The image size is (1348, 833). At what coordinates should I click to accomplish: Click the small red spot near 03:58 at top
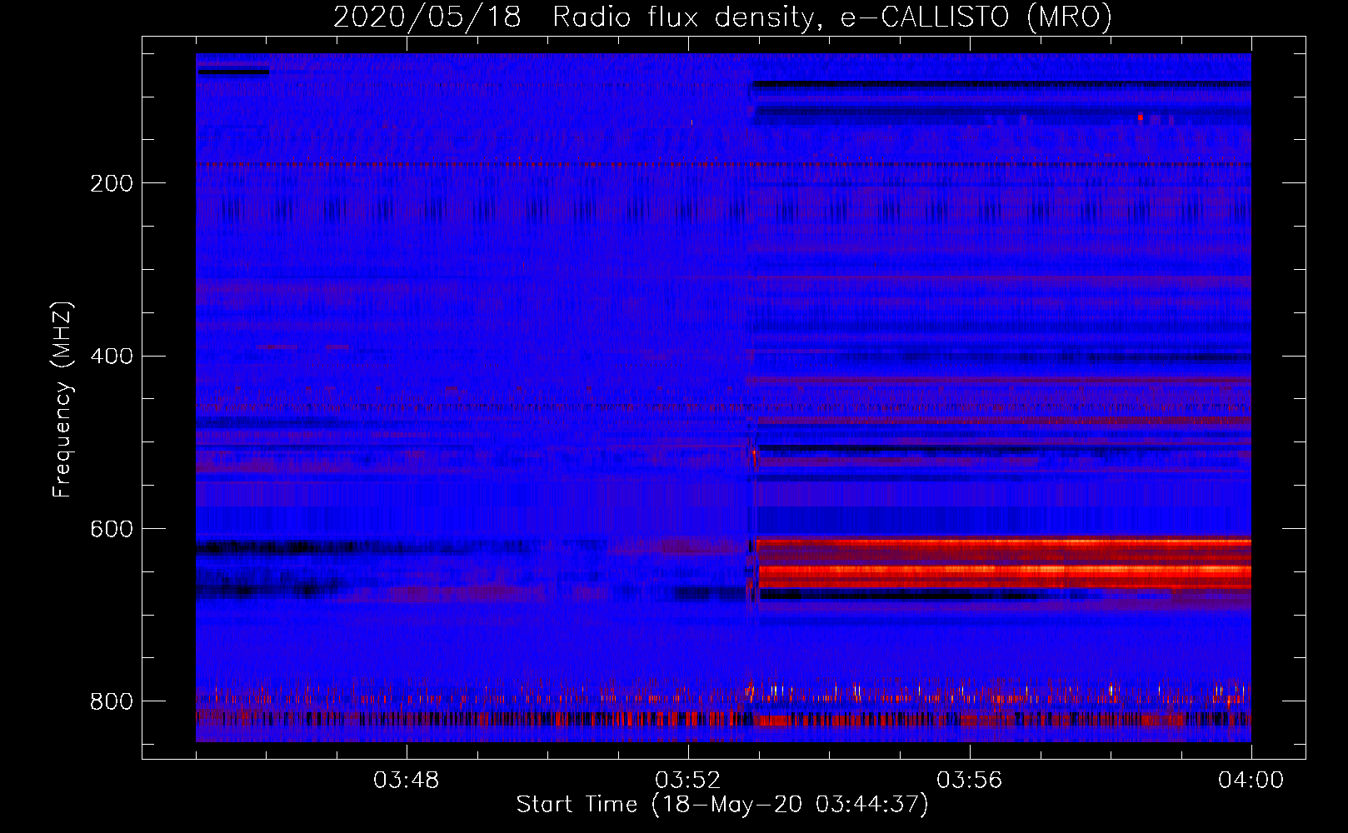point(1140,117)
